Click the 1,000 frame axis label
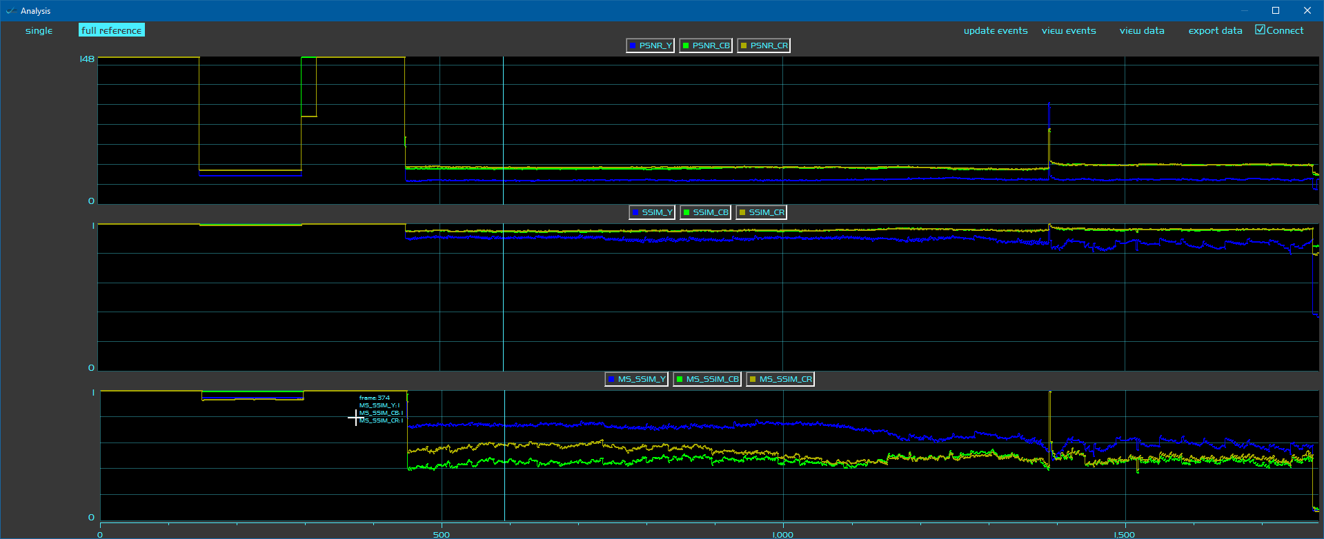Screen dimensions: 1324x539 point(782,534)
